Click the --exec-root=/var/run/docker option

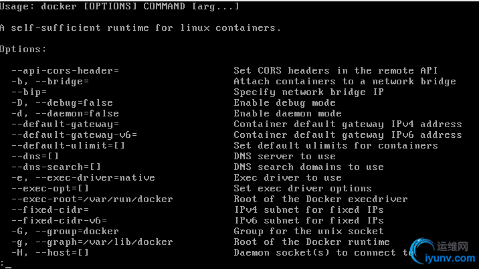pos(92,199)
